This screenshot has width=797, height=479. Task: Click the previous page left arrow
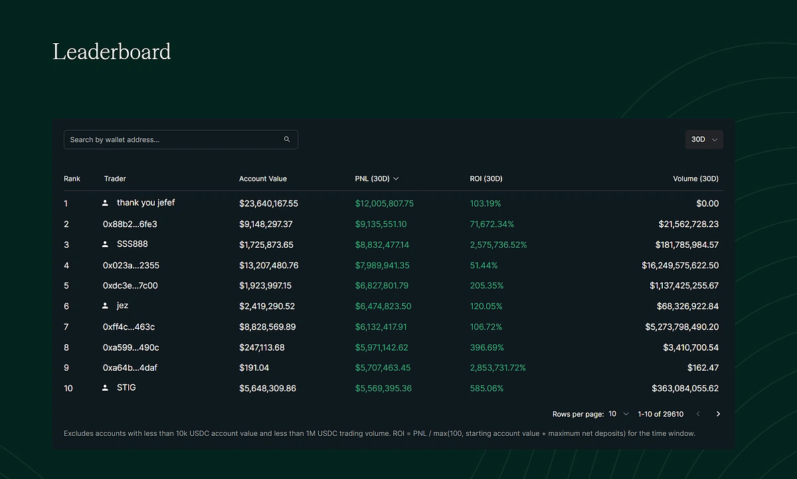tap(698, 413)
